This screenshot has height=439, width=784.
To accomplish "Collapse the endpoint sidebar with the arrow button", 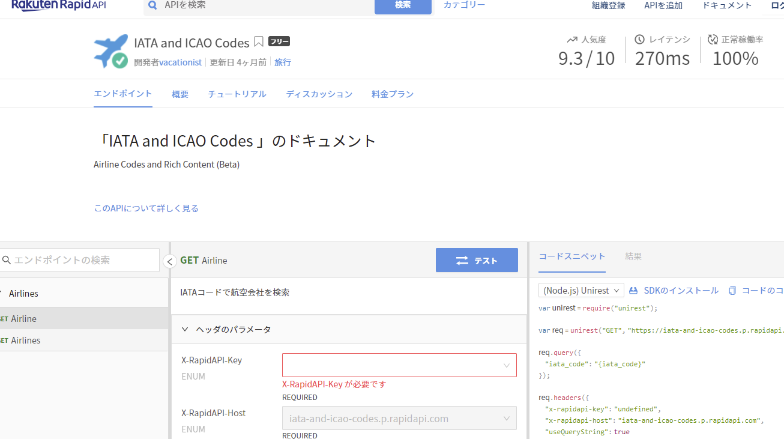I will (x=170, y=261).
